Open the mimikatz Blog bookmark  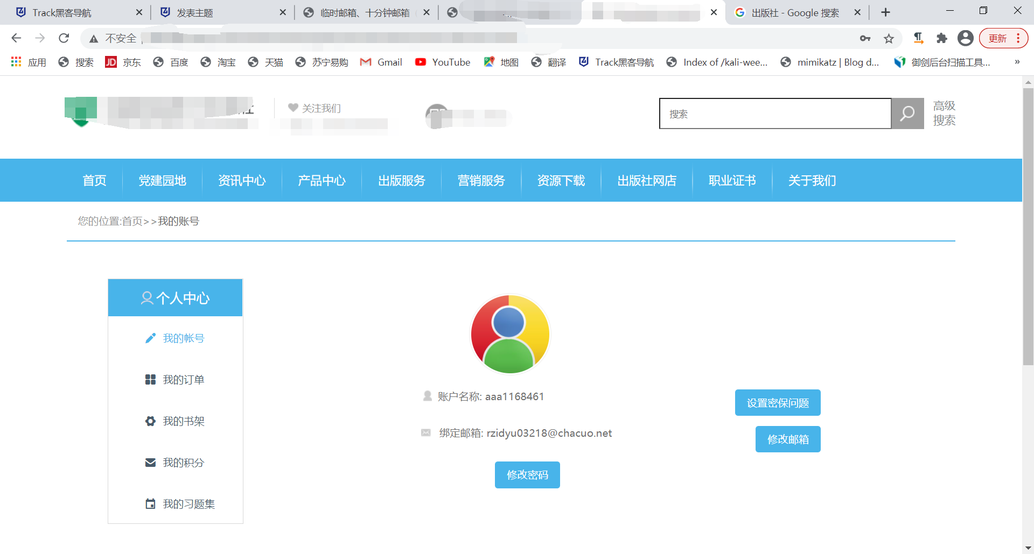pyautogui.click(x=829, y=62)
